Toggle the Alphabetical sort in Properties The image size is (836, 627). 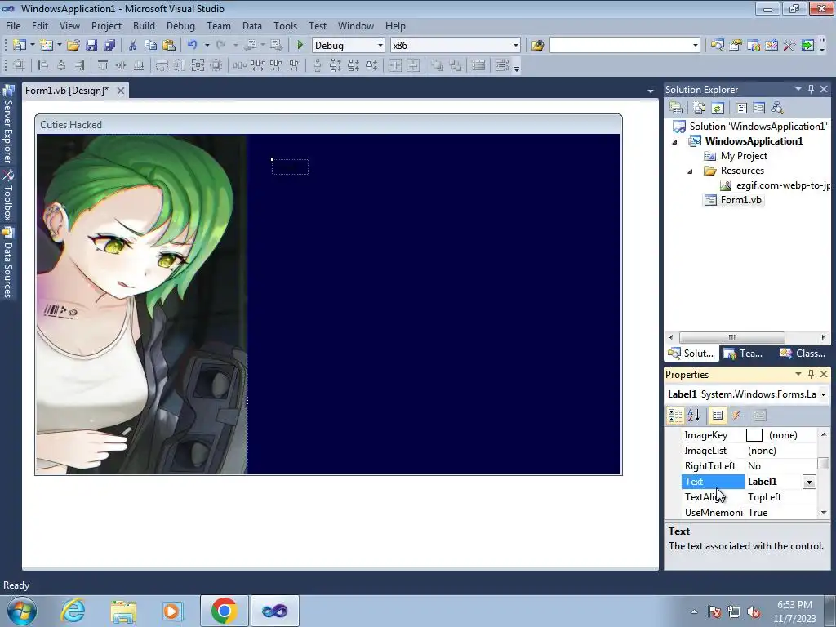(x=693, y=416)
